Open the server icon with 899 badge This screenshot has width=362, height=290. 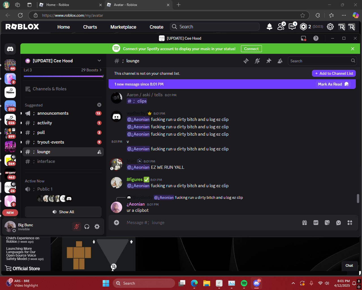coord(10,133)
